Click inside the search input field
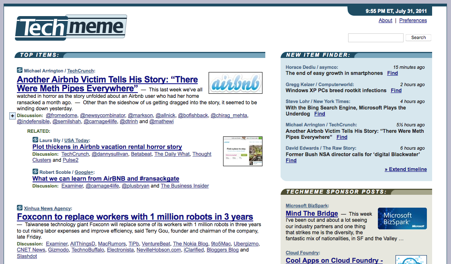451x264 pixels. [x=375, y=37]
